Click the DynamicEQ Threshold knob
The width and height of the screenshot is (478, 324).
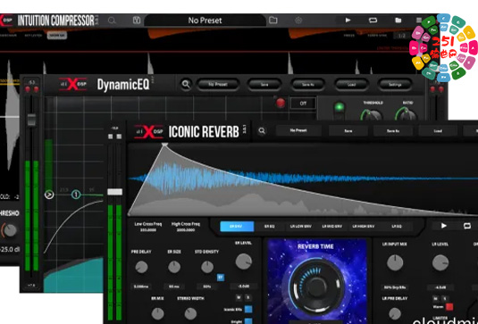point(373,115)
